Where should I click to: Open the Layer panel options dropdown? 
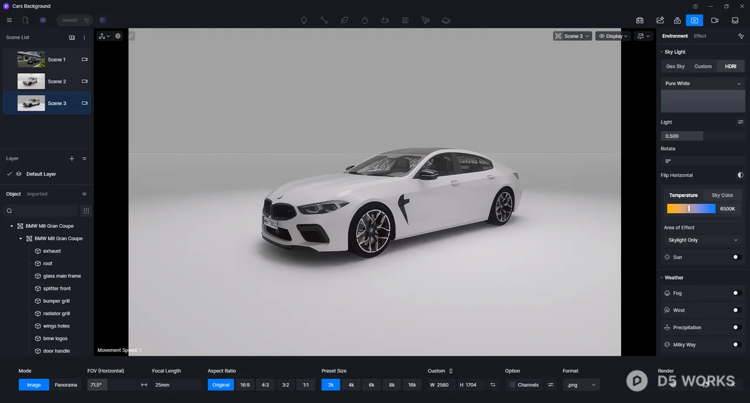tap(84, 158)
